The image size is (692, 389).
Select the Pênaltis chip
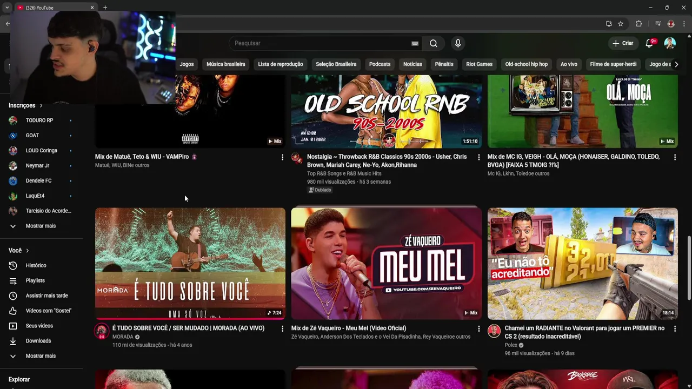[444, 64]
